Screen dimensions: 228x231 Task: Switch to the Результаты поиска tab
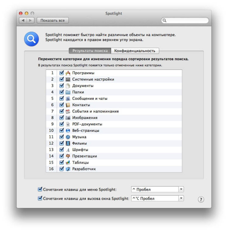point(90,51)
